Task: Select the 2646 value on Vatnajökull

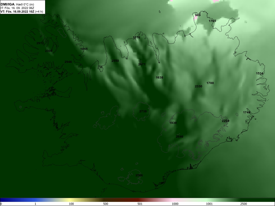Action: pos(180,137)
